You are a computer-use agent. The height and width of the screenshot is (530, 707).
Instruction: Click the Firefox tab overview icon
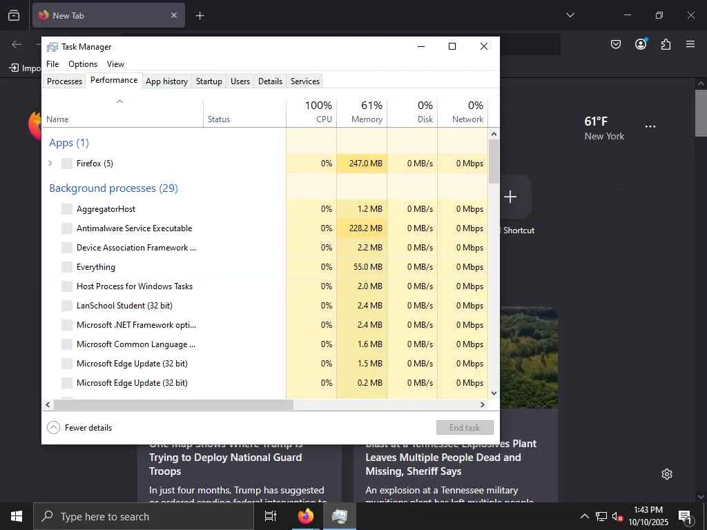click(14, 16)
